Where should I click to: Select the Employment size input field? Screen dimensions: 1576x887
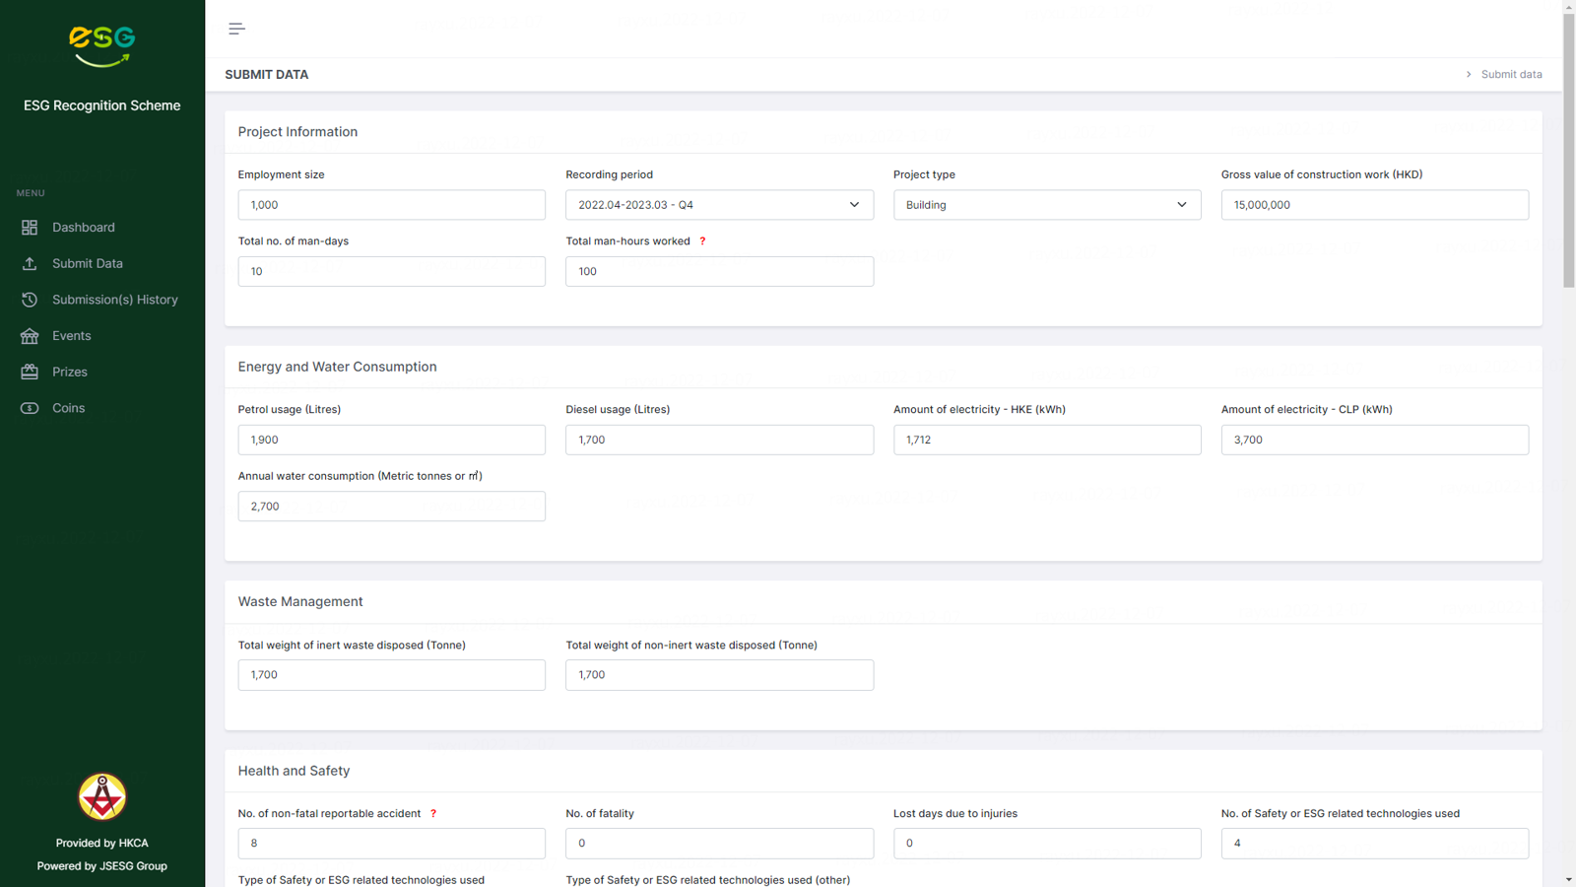coord(391,205)
